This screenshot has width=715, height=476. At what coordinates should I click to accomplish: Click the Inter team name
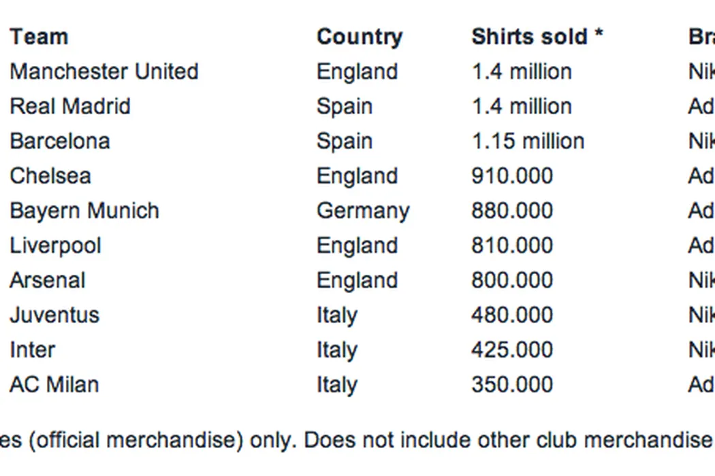[x=32, y=350]
